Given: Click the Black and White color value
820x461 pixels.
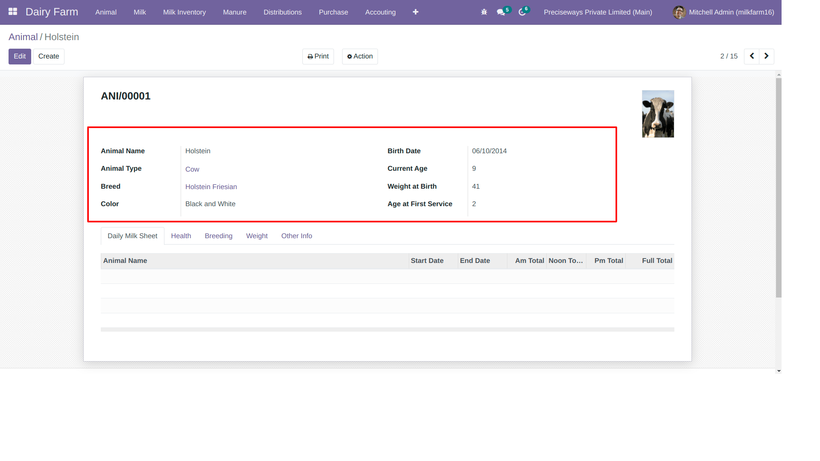Looking at the screenshot, I should coord(210,204).
